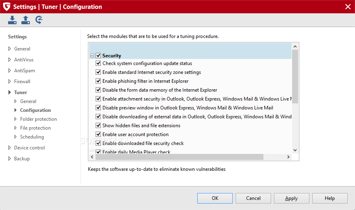Image resolution: width=355 pixels, height=210 pixels.
Task: Collapse the Tuner tree arrow
Action: coord(10,92)
